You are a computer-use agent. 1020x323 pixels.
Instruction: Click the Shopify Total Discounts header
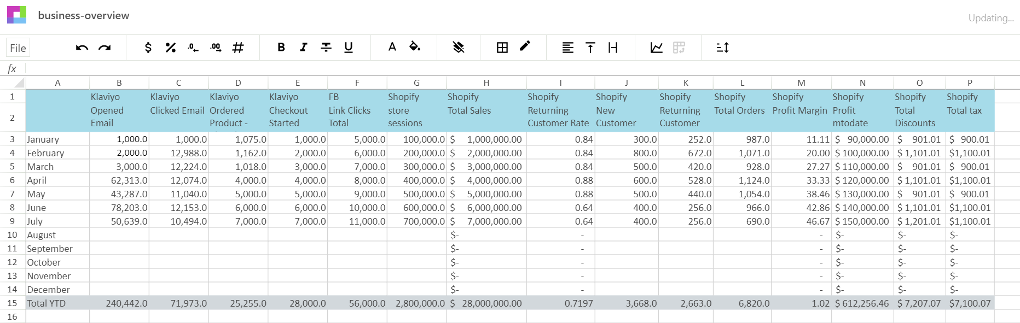(920, 110)
